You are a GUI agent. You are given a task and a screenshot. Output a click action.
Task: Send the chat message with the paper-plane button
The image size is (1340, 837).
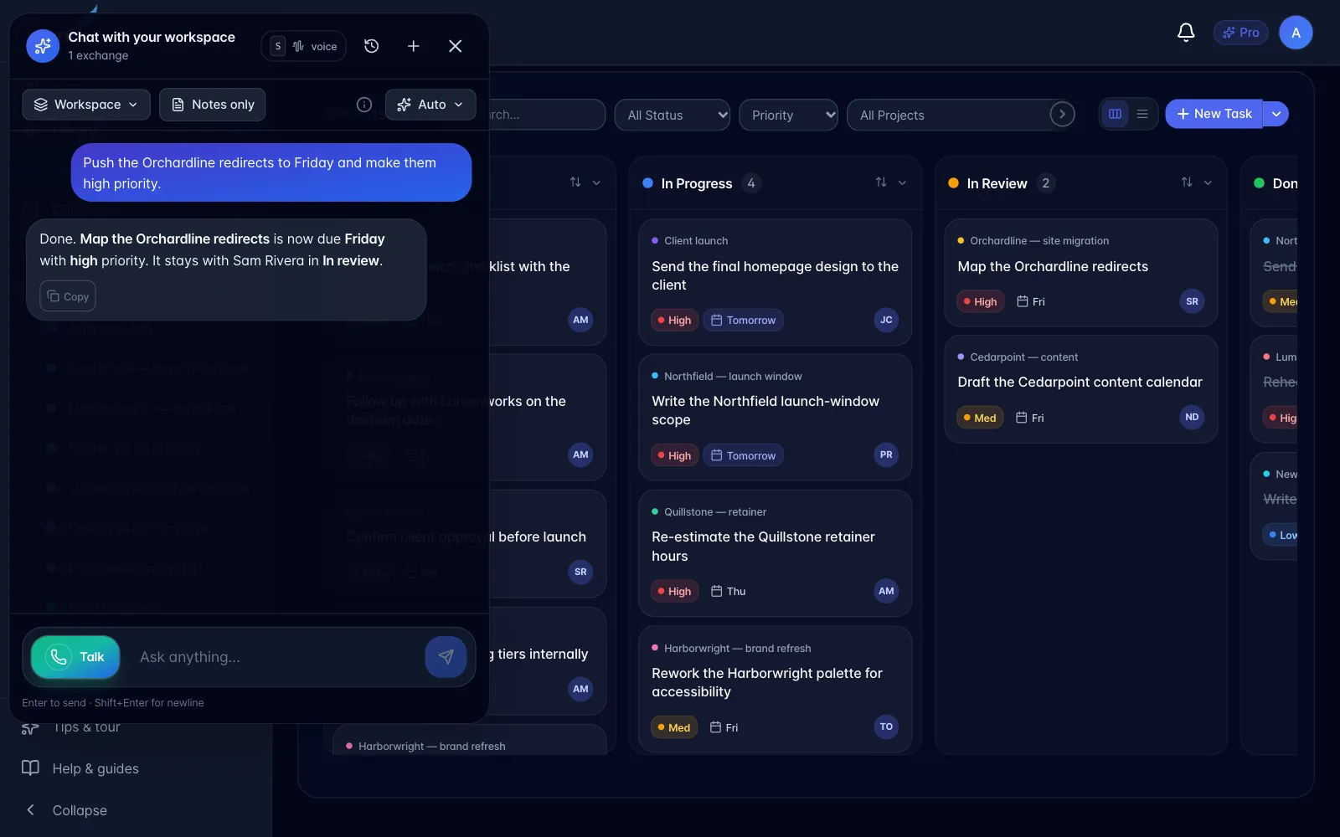(x=446, y=657)
